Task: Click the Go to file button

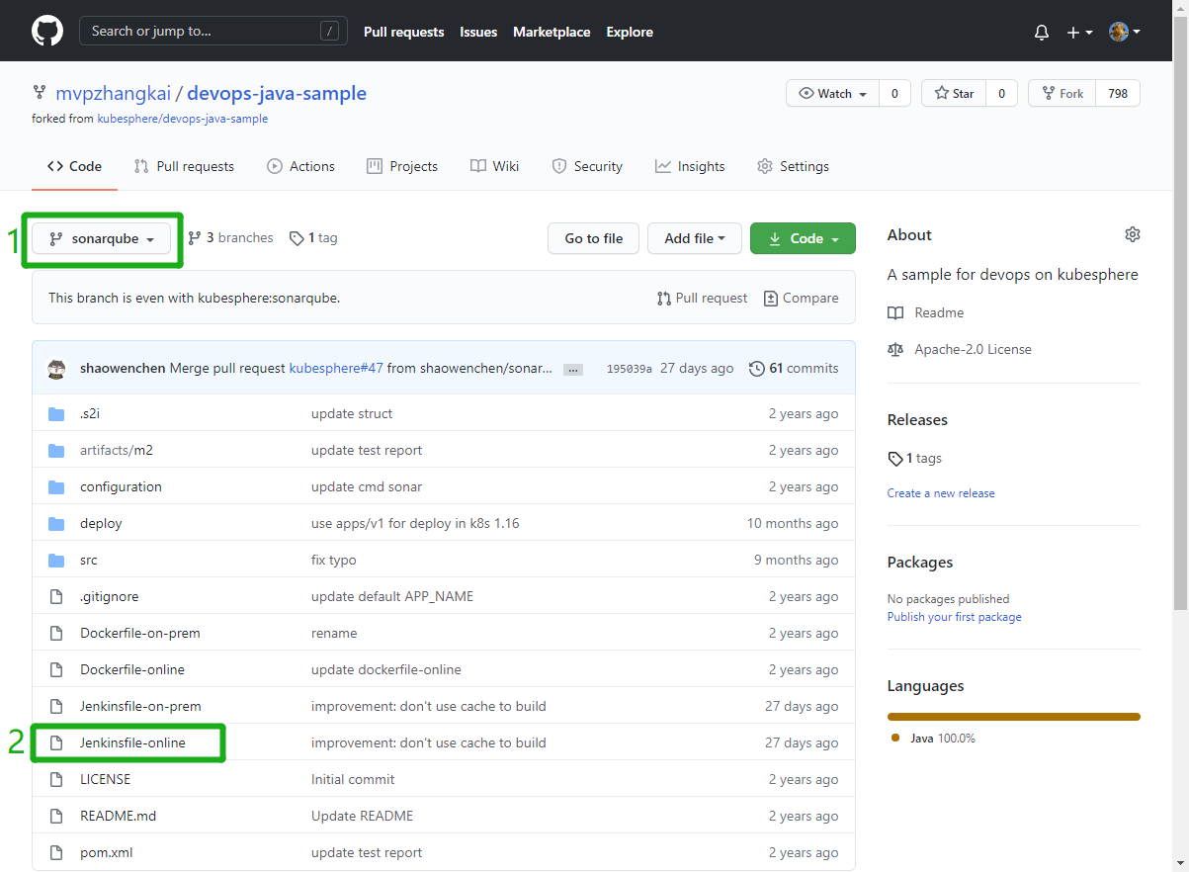Action: tap(593, 238)
